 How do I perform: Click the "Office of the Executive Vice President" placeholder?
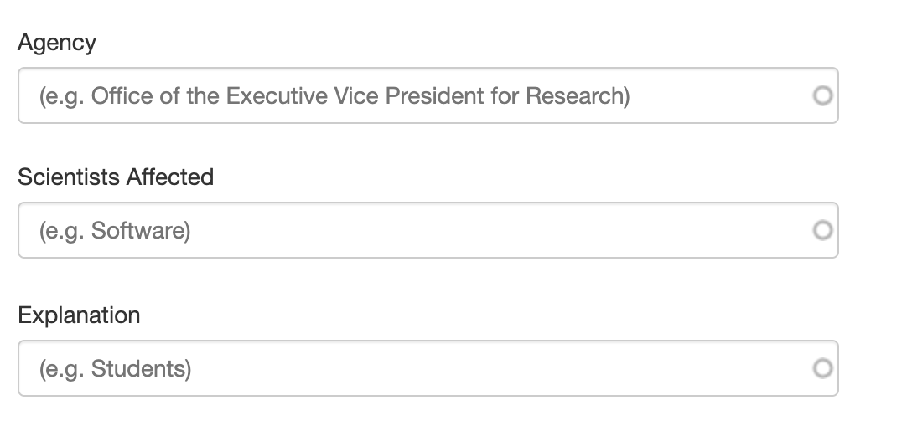(334, 96)
